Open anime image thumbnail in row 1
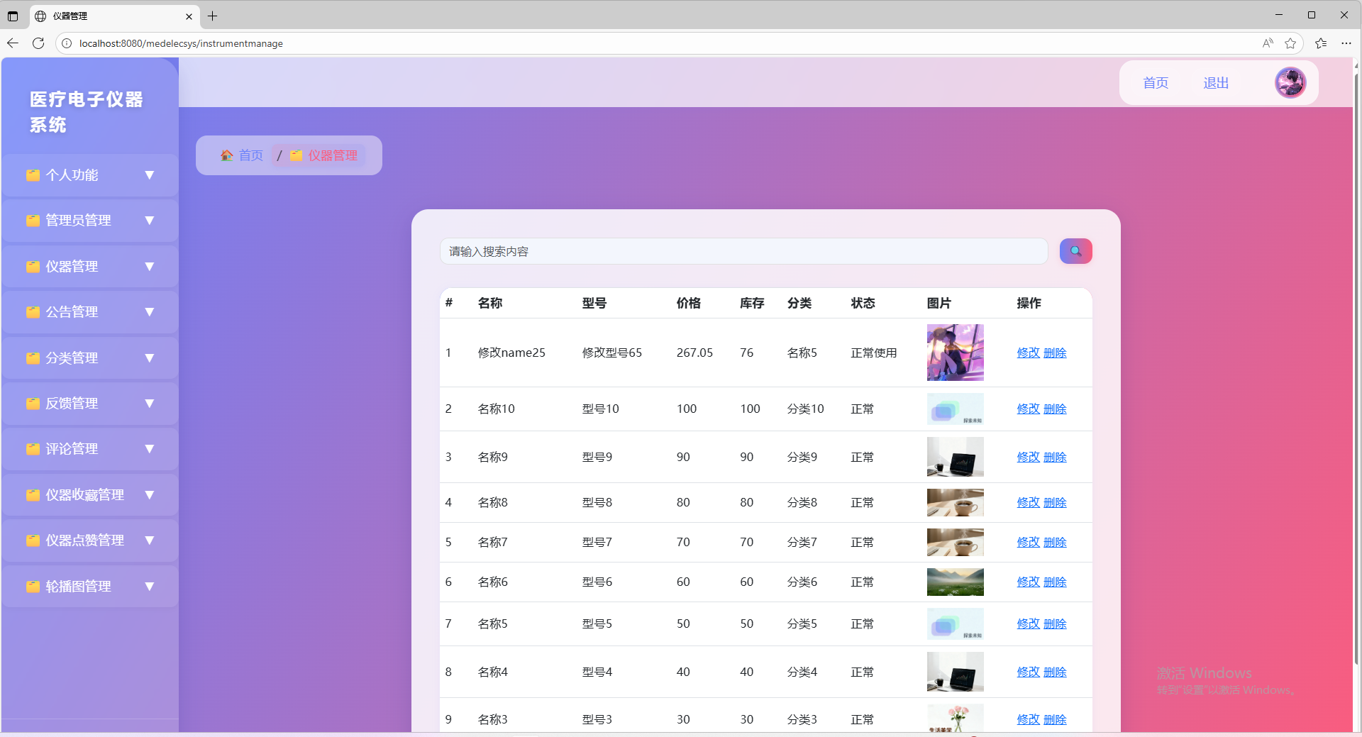The width and height of the screenshot is (1362, 737). [x=955, y=353]
